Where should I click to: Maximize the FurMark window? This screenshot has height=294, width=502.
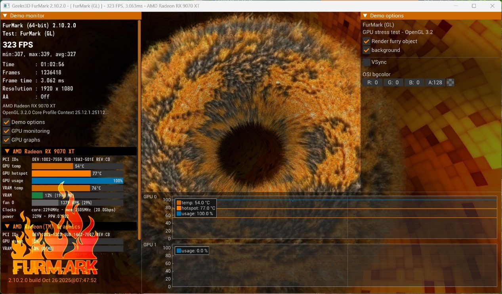[x=474, y=6]
